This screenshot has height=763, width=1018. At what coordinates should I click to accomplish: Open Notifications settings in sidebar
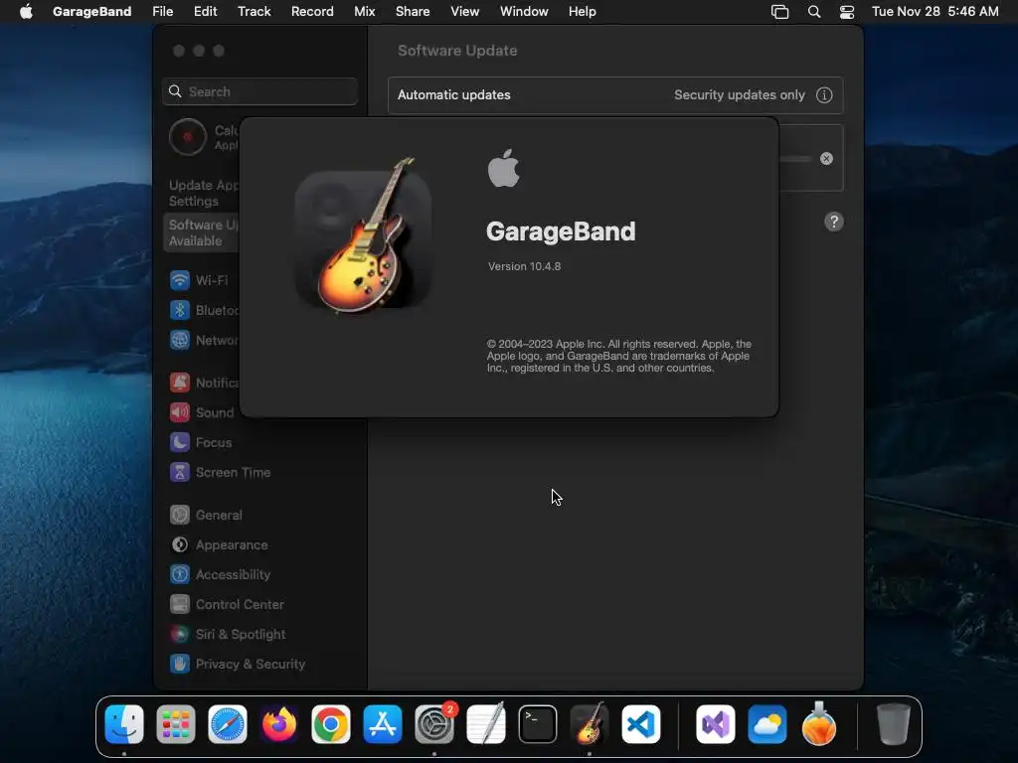coord(204,382)
